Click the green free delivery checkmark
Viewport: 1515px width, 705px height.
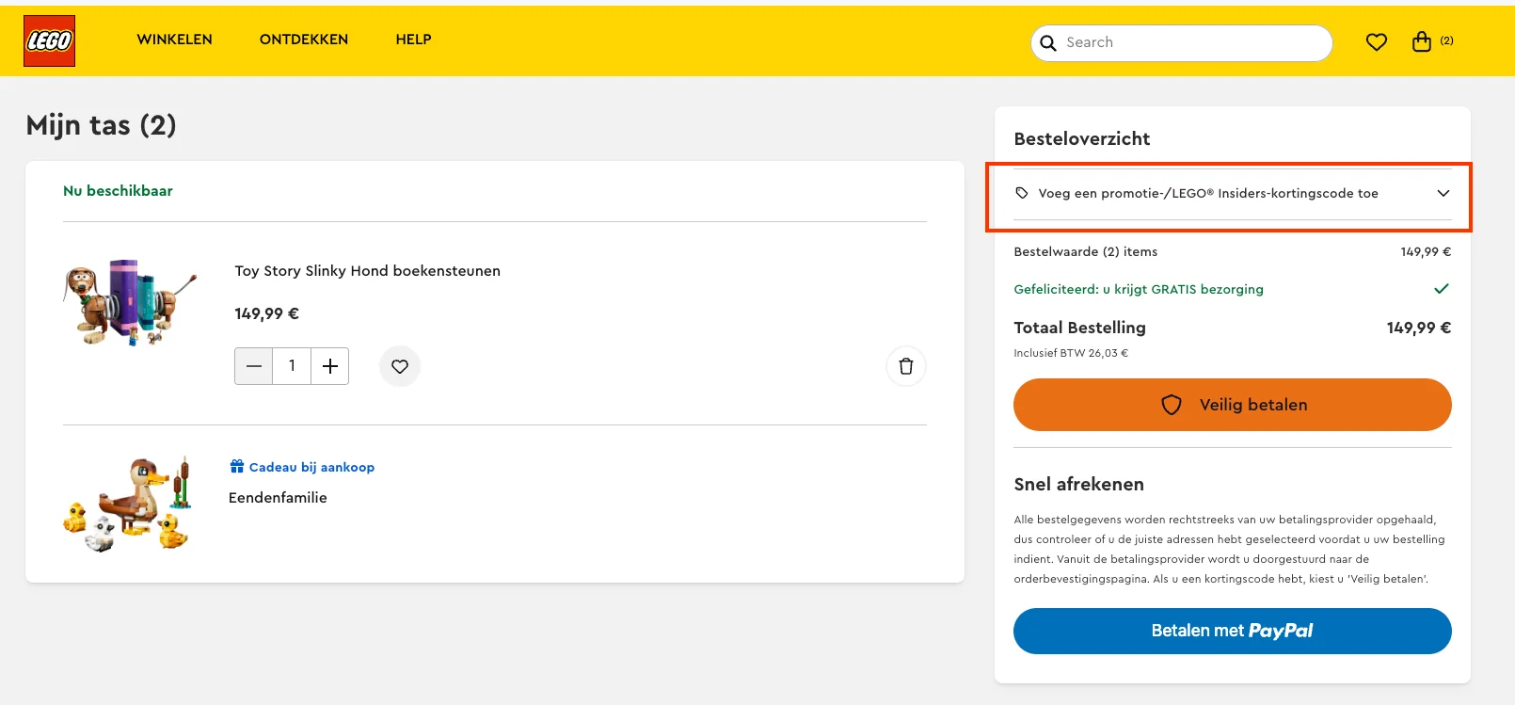coord(1442,289)
